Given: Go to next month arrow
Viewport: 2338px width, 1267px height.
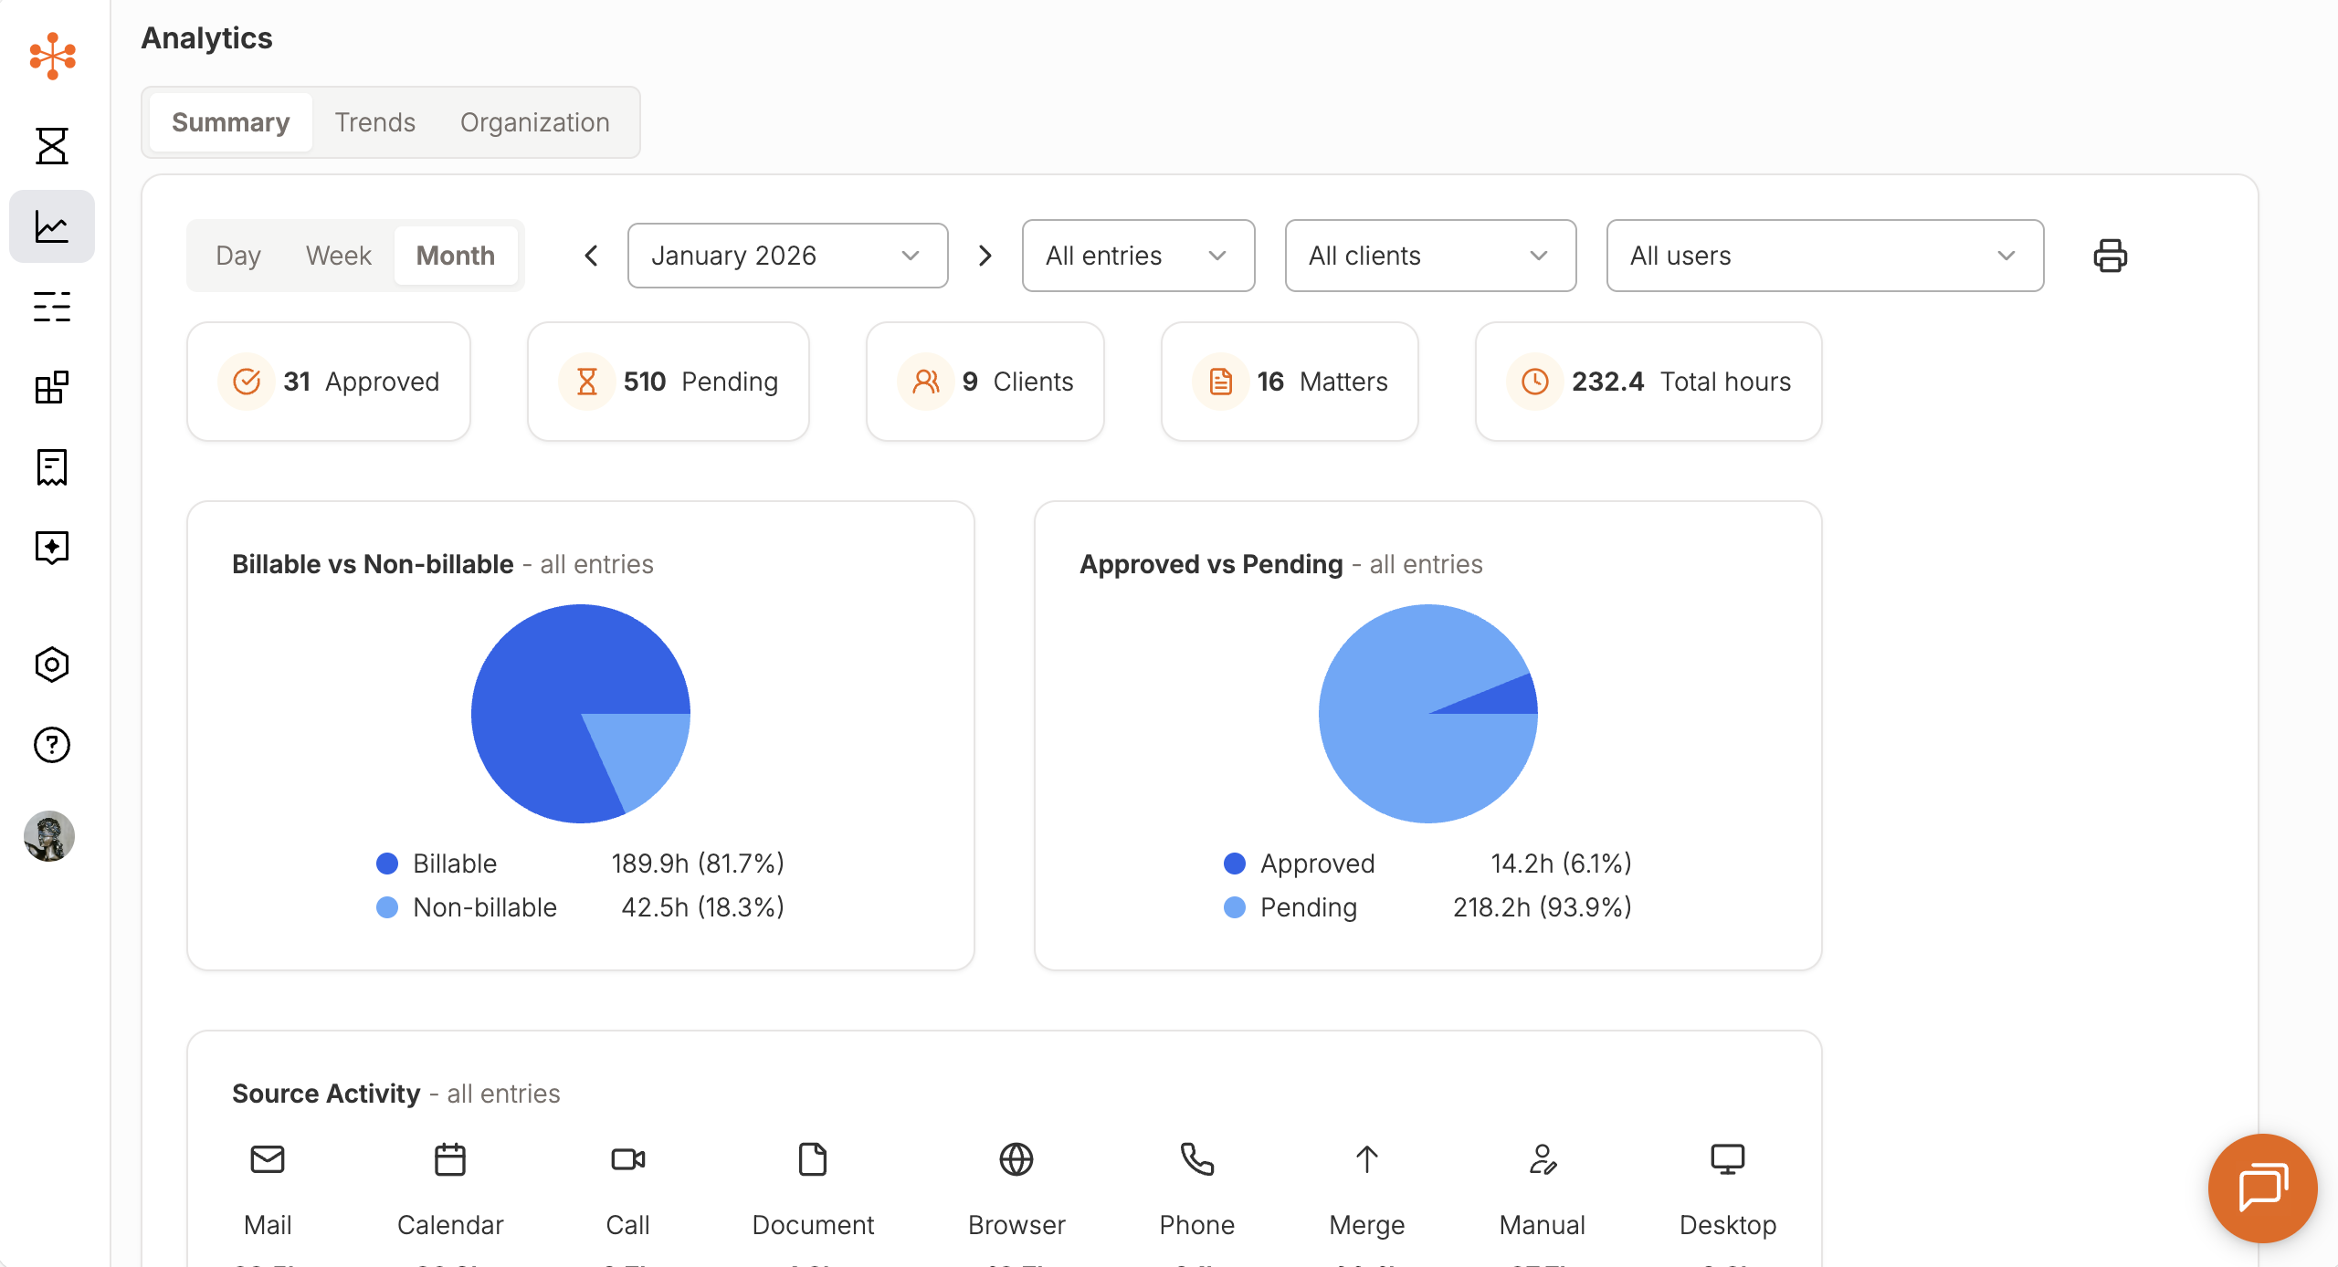Looking at the screenshot, I should (985, 256).
